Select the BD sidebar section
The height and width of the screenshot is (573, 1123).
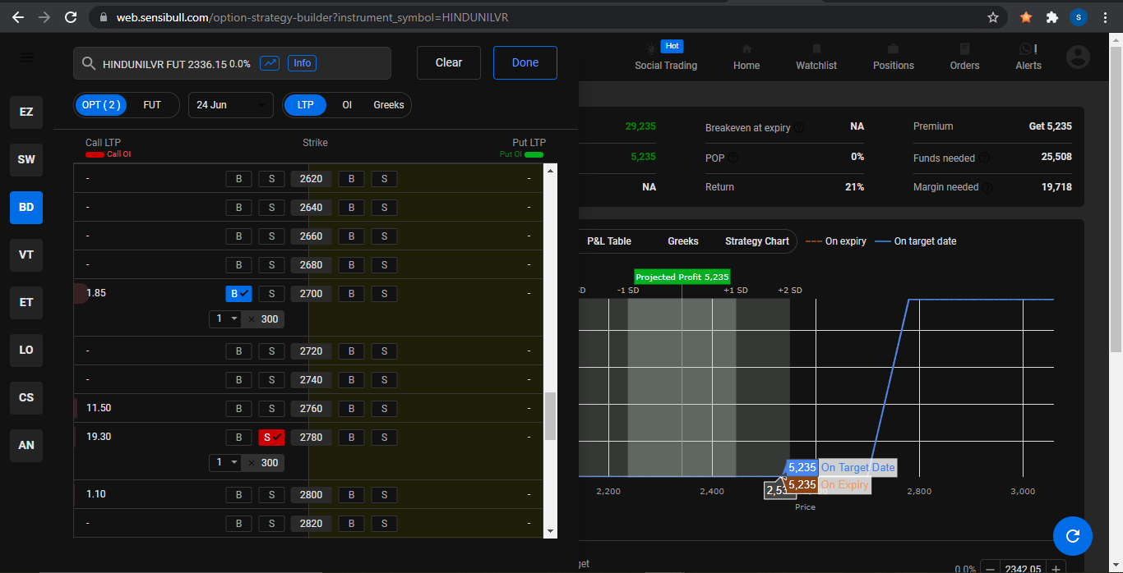click(x=26, y=208)
